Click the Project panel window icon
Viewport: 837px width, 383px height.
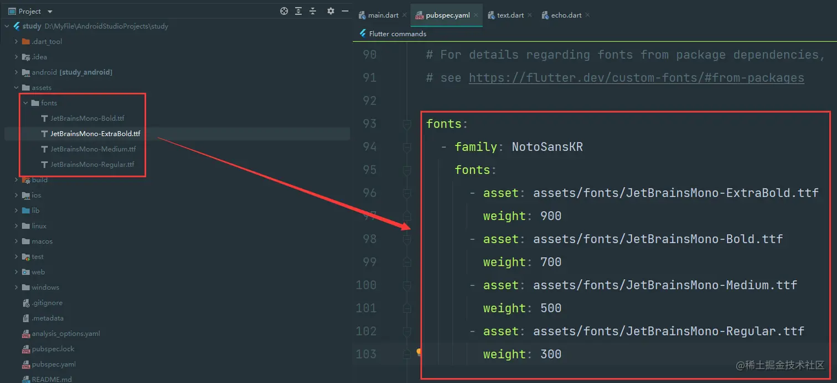click(x=12, y=11)
